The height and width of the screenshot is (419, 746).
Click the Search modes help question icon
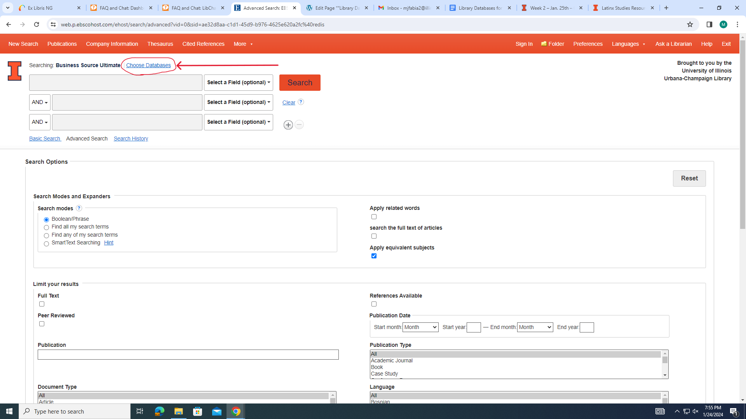point(79,208)
